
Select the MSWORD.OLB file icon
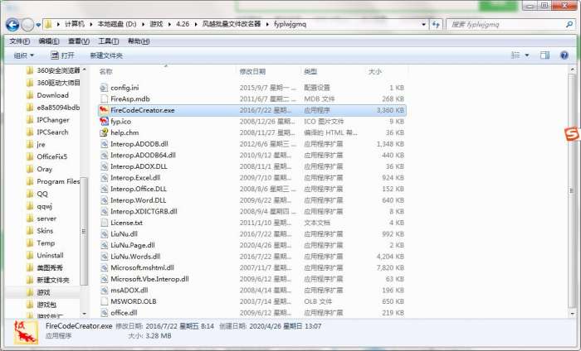[104, 301]
